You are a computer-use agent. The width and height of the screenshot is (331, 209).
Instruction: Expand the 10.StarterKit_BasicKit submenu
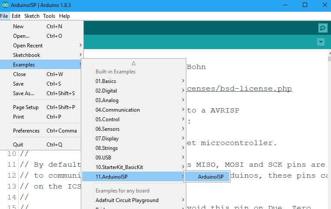pos(134,167)
